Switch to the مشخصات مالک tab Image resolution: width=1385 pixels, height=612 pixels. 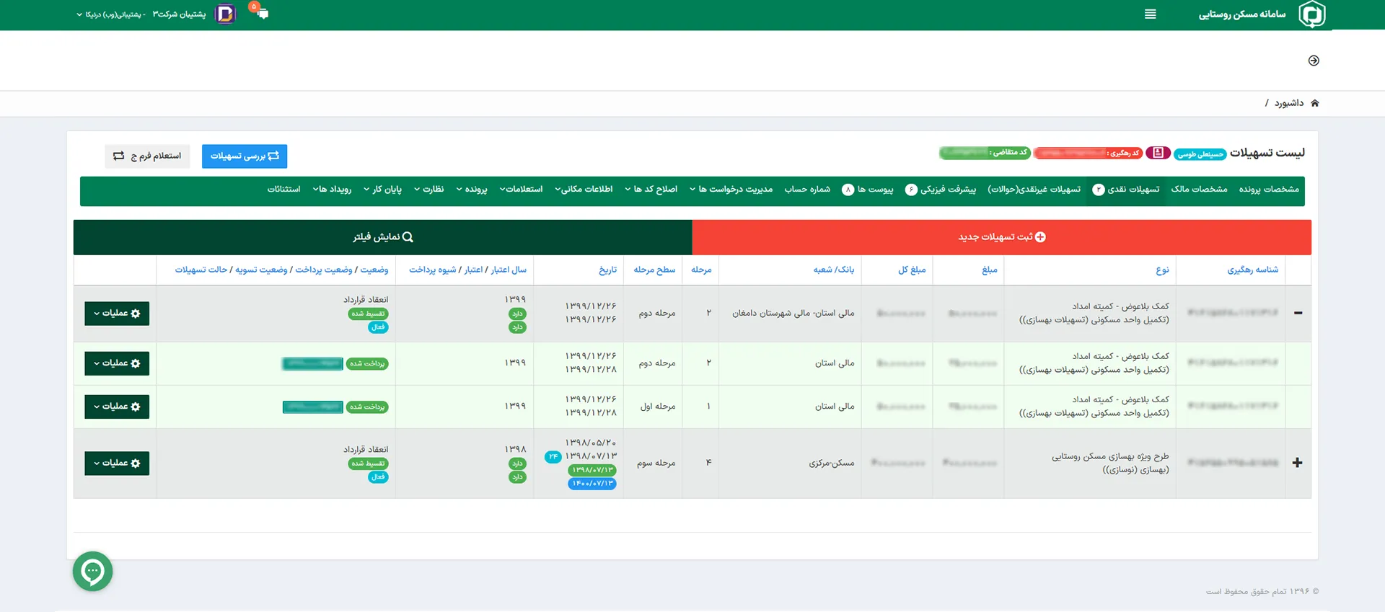tap(1199, 190)
